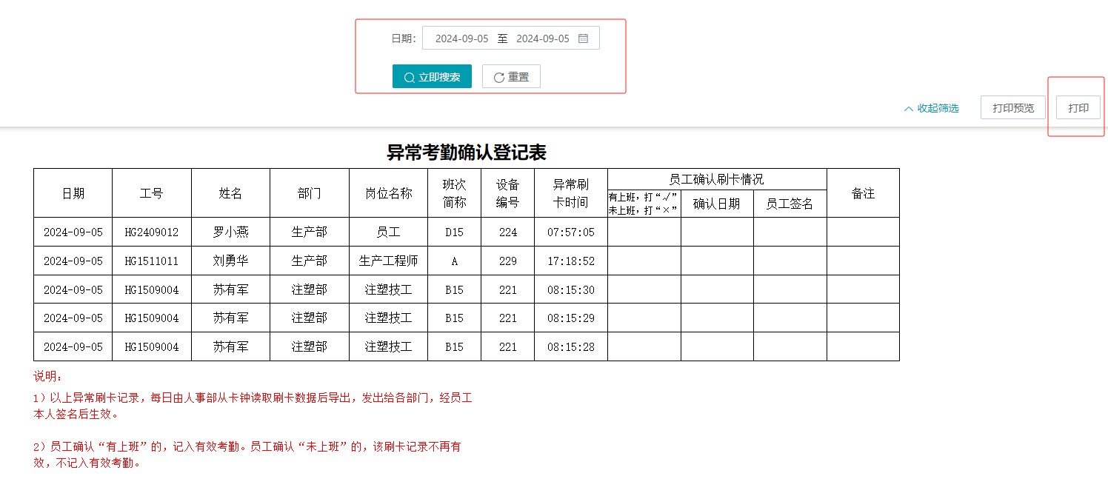Click the end date field after 至
The image size is (1108, 496).
pos(542,38)
